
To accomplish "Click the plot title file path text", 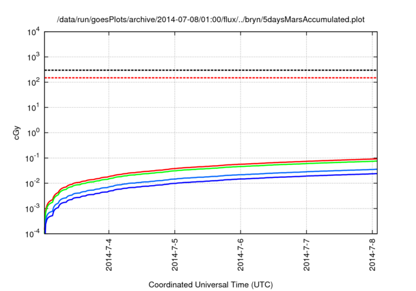I will 211,19.
